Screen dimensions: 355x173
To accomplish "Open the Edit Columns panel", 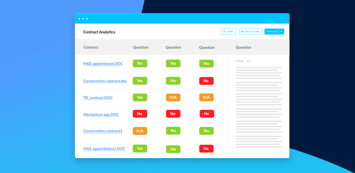I will [251, 32].
